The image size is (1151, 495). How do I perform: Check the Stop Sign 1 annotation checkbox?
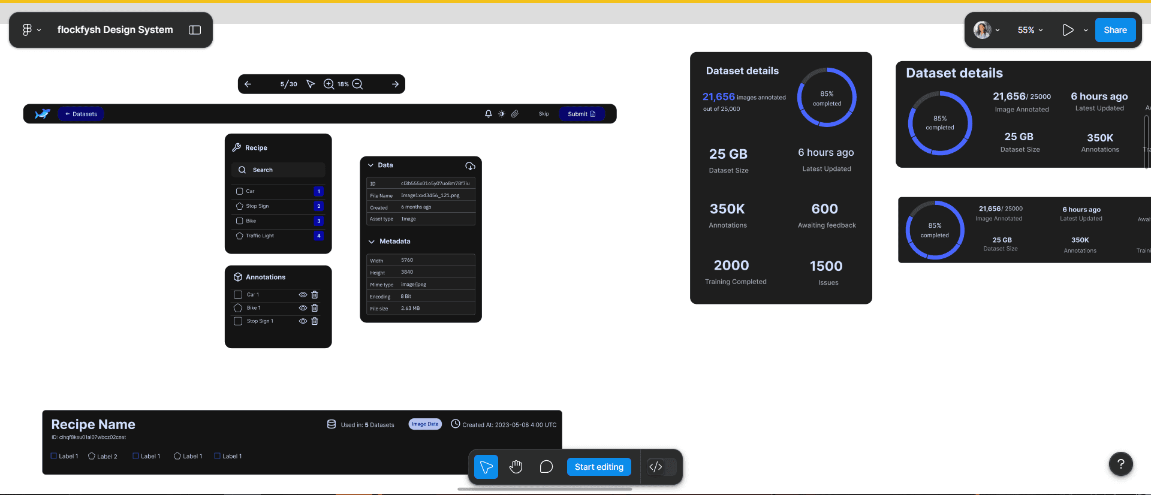click(x=238, y=321)
